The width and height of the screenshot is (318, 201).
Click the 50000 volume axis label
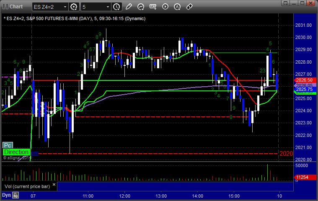point(302,165)
